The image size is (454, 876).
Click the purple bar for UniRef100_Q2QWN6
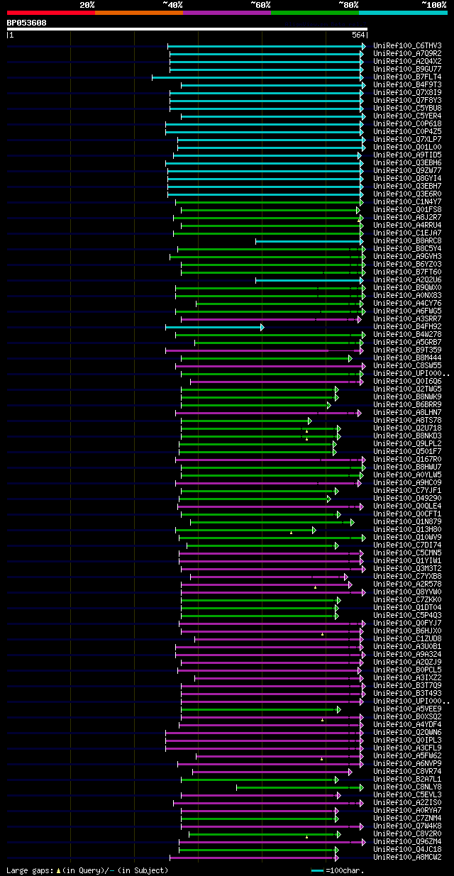click(263, 733)
